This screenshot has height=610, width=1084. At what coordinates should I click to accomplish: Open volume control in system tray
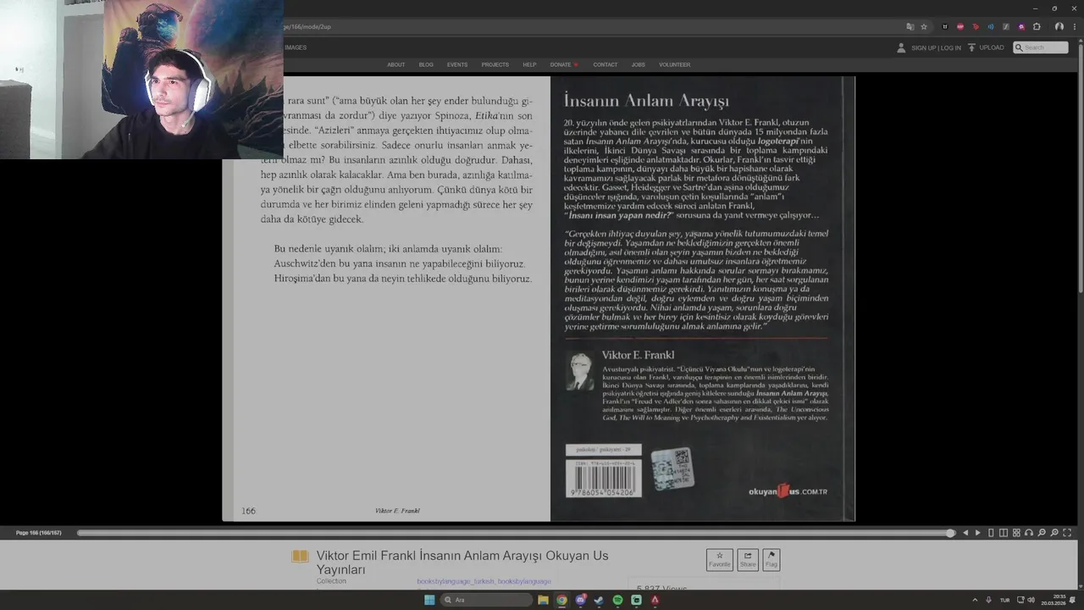(1031, 600)
